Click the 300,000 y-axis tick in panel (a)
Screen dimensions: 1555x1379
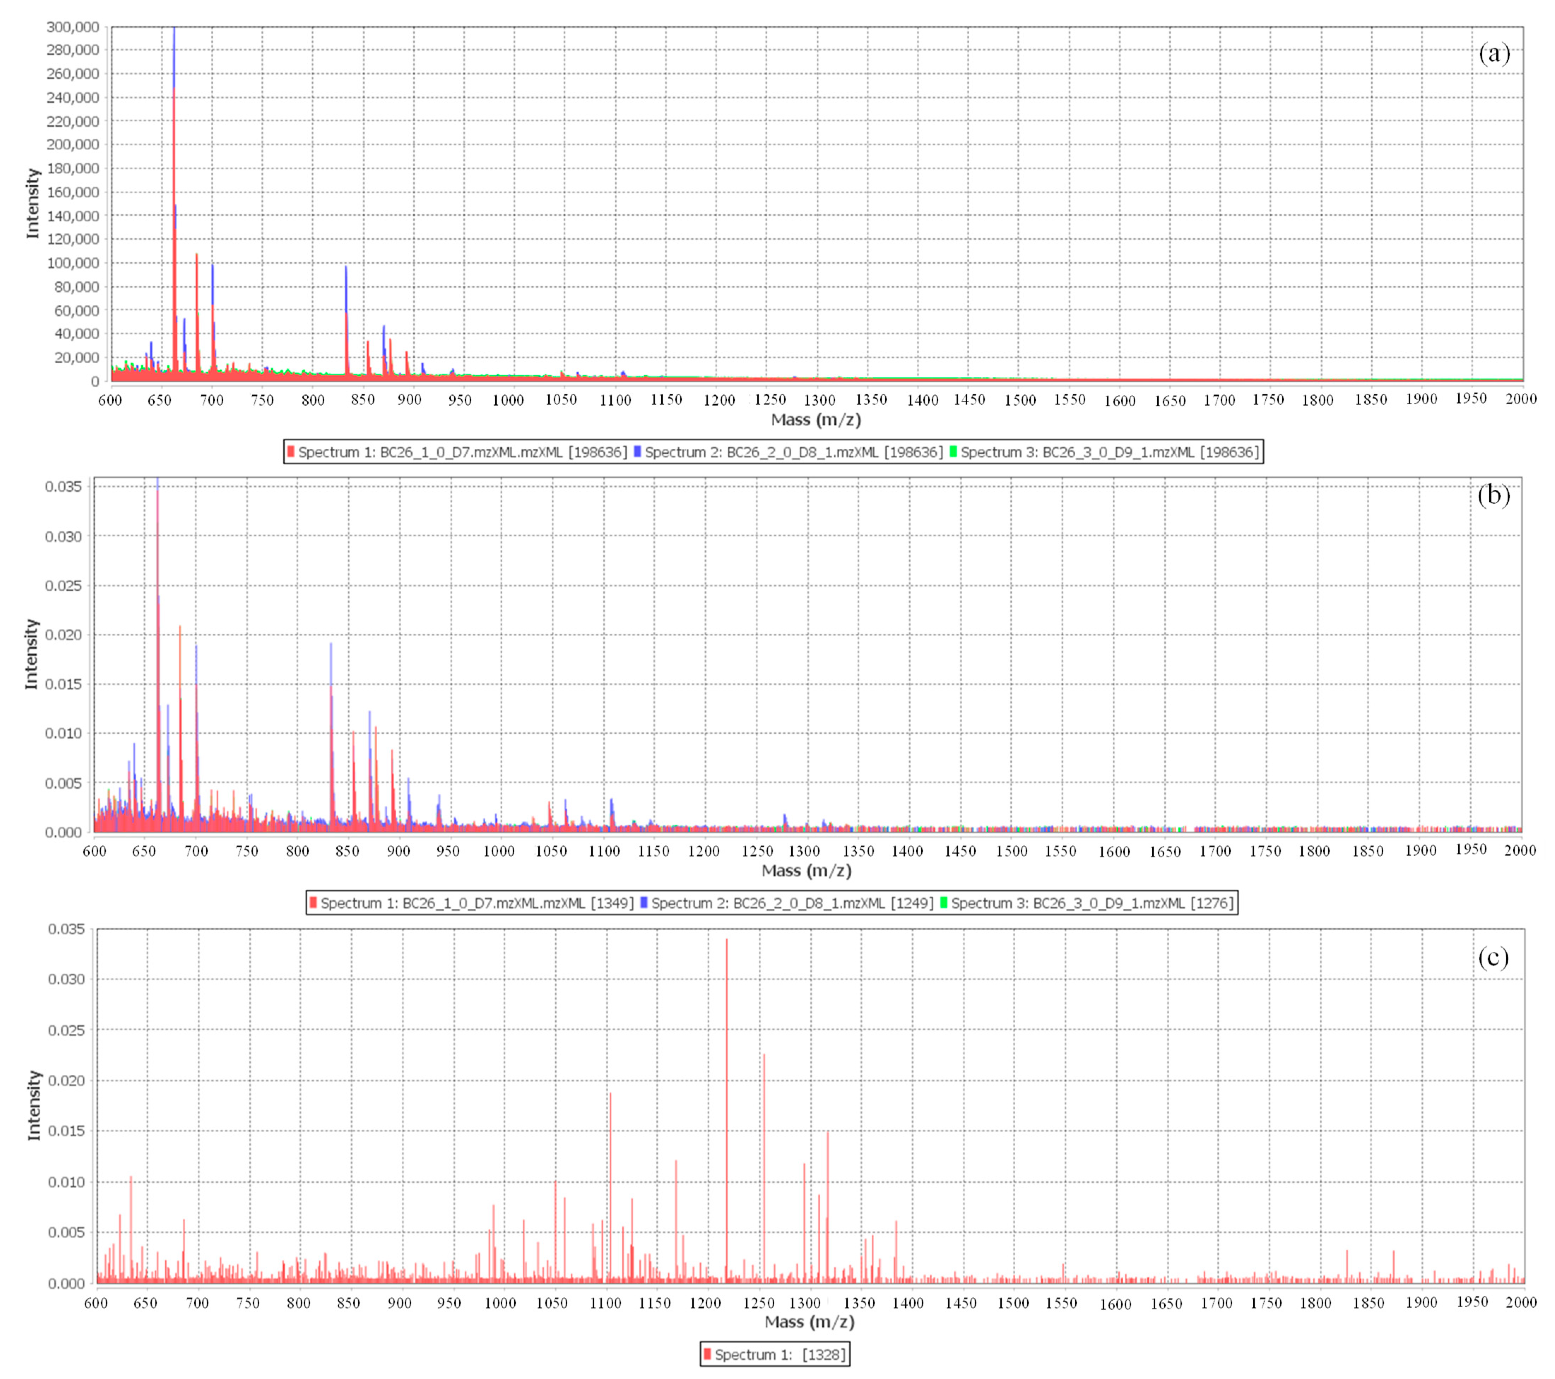tap(73, 26)
